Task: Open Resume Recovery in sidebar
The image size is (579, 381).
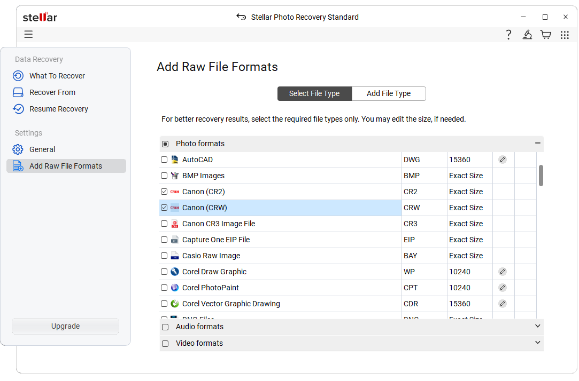Action: pos(59,109)
